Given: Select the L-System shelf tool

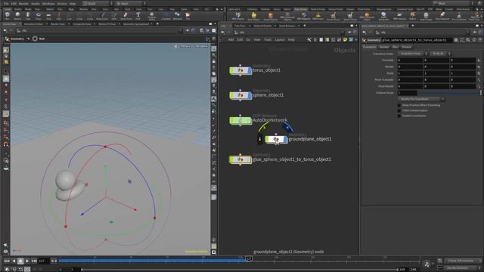Looking at the screenshot, I should [166, 15].
